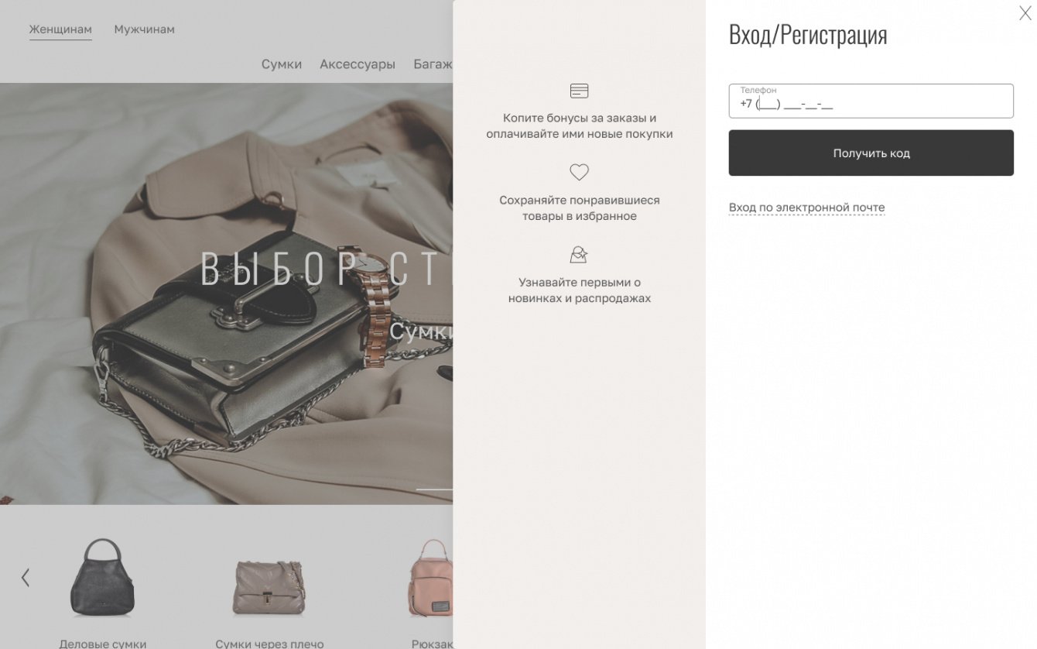
Task: Open Вход по электронной почте link
Action: (806, 208)
